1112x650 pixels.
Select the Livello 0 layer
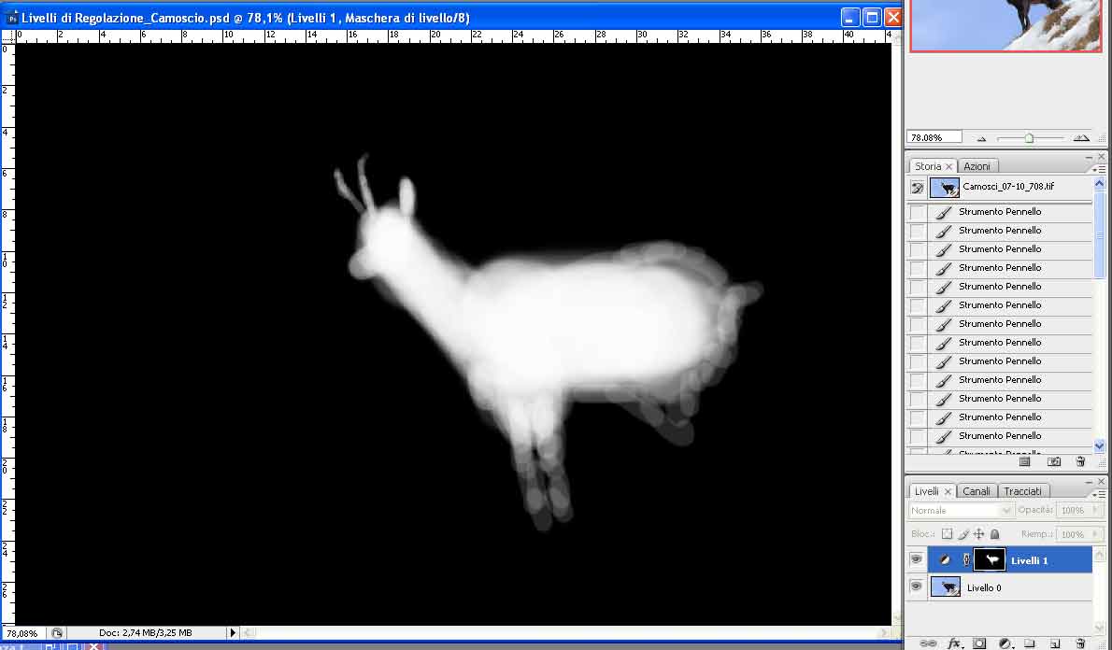tap(1010, 587)
